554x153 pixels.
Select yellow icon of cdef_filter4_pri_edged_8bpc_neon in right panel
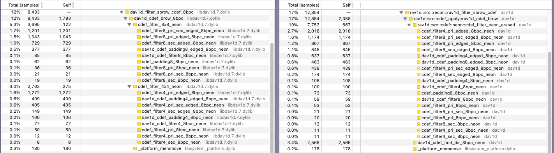pyautogui.click(x=418, y=31)
